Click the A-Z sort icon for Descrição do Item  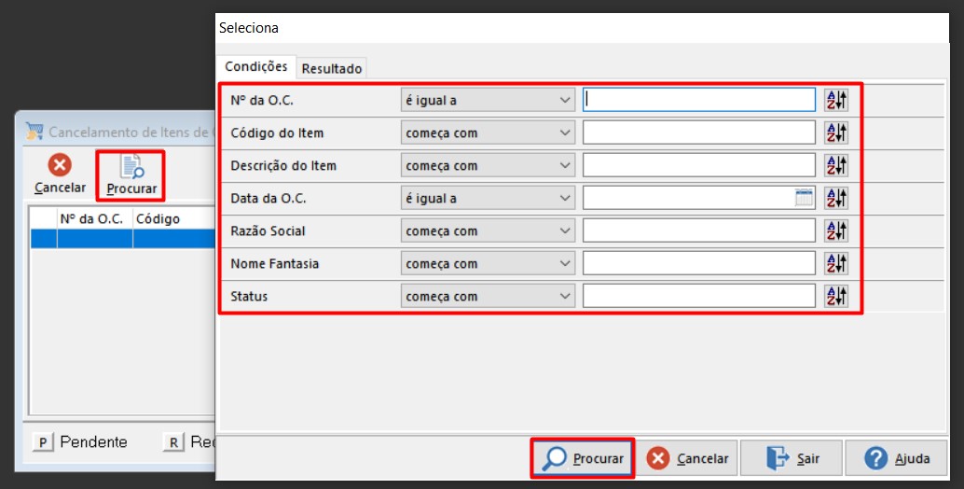click(x=836, y=165)
